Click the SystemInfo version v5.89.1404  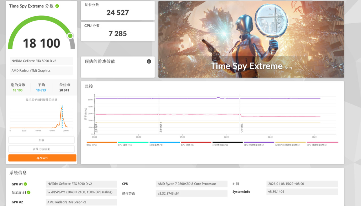(x=302, y=192)
